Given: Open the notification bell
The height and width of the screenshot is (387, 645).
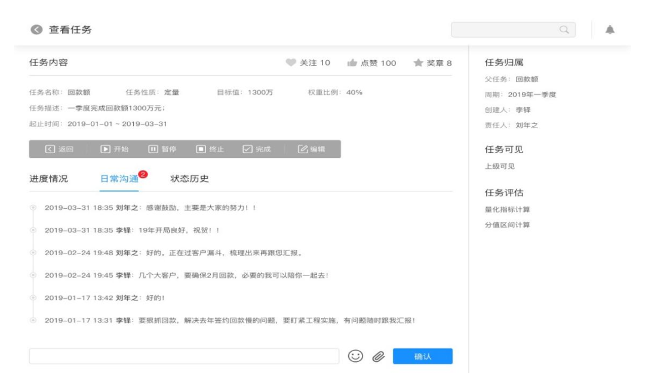Looking at the screenshot, I should coord(610,29).
